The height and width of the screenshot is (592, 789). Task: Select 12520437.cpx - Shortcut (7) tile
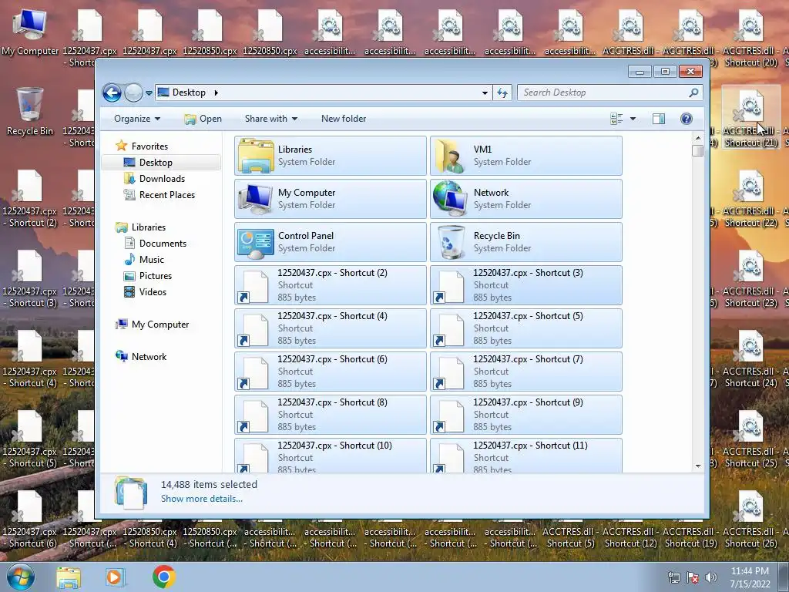pyautogui.click(x=526, y=372)
